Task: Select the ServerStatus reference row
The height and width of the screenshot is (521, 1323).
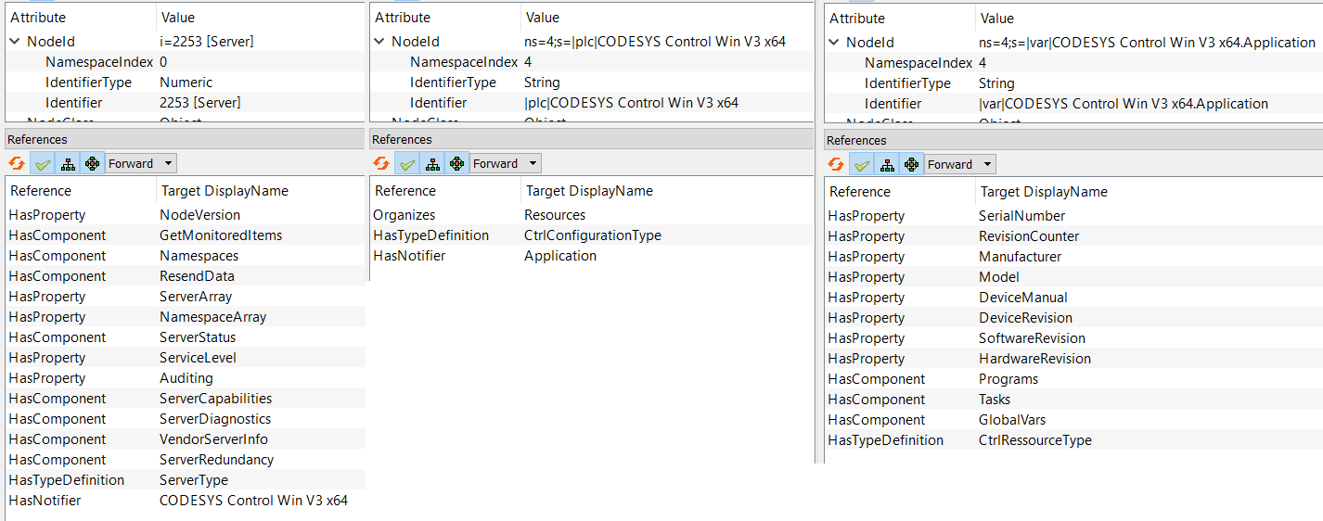Action: [186, 337]
